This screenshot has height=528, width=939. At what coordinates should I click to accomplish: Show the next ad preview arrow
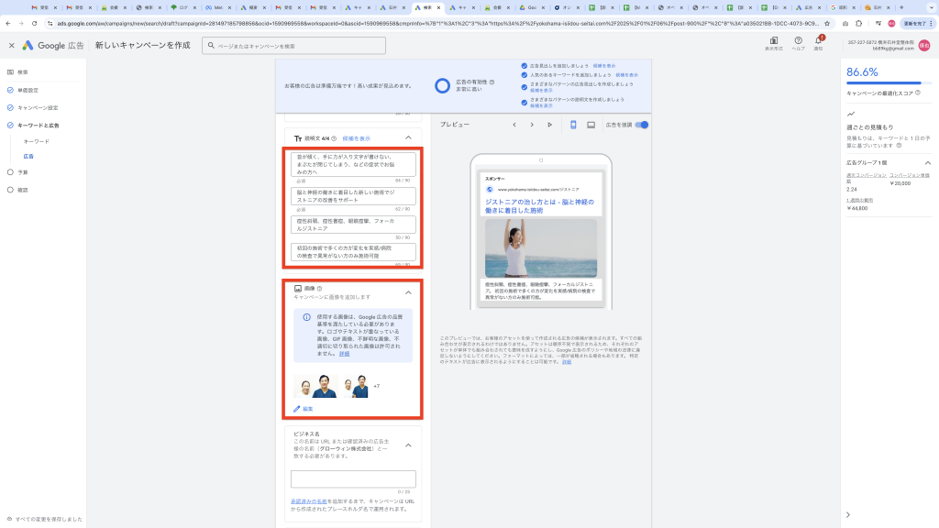(532, 125)
